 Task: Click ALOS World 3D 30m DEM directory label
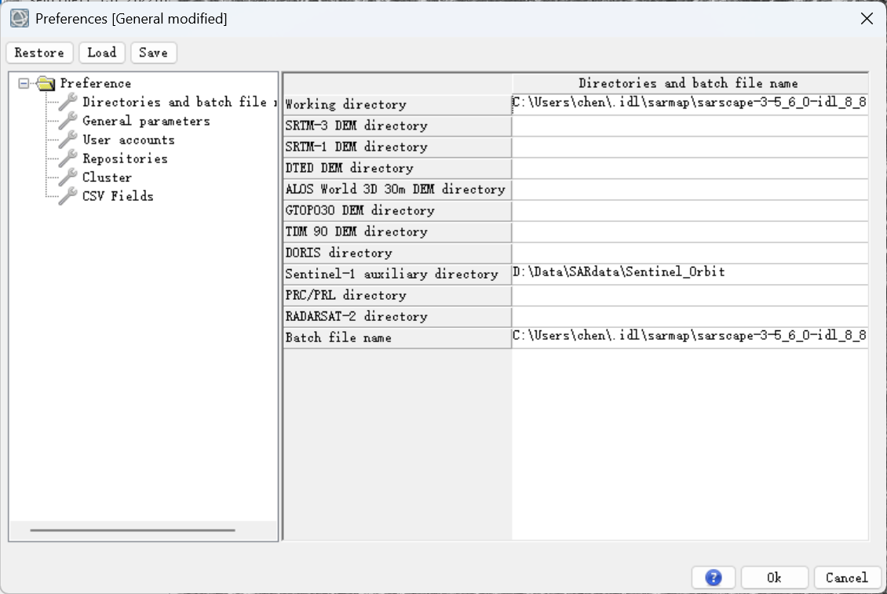pyautogui.click(x=397, y=190)
